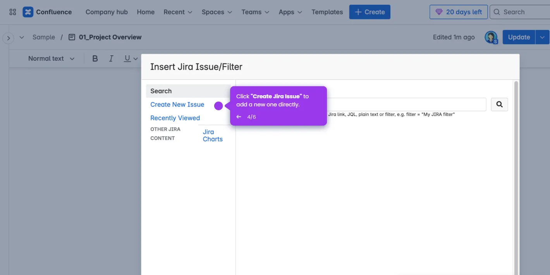Select the Search tab in dialog

[188, 91]
